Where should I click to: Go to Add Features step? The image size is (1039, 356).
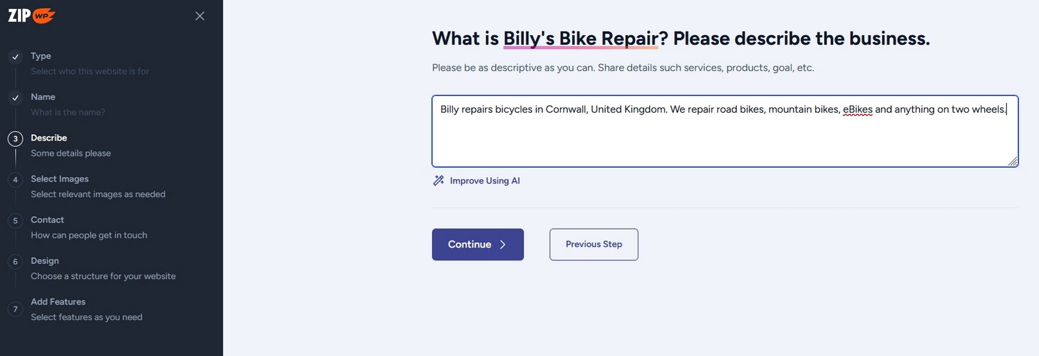point(86,309)
